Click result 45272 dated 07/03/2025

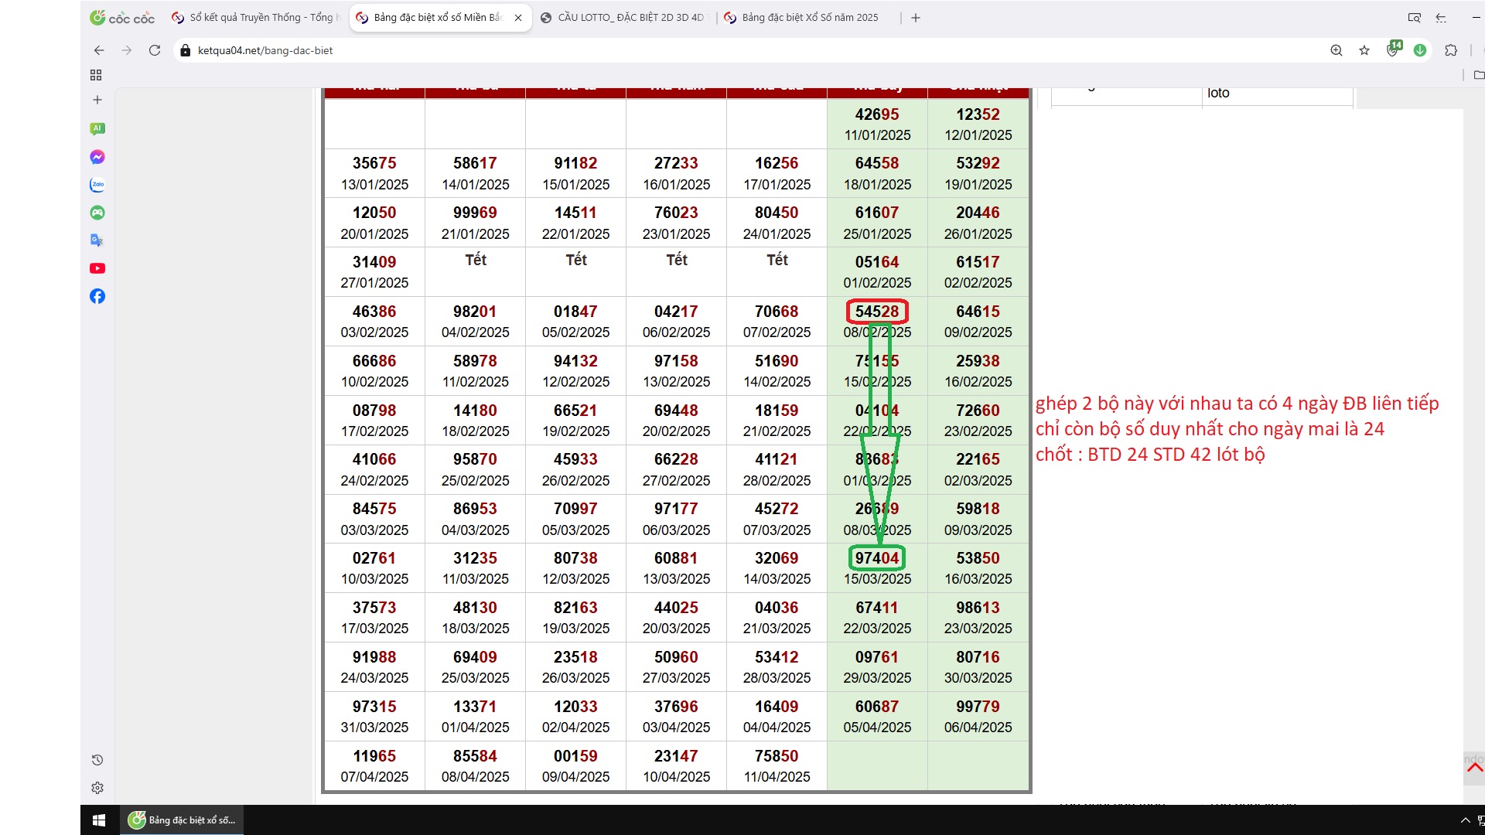[x=777, y=509]
